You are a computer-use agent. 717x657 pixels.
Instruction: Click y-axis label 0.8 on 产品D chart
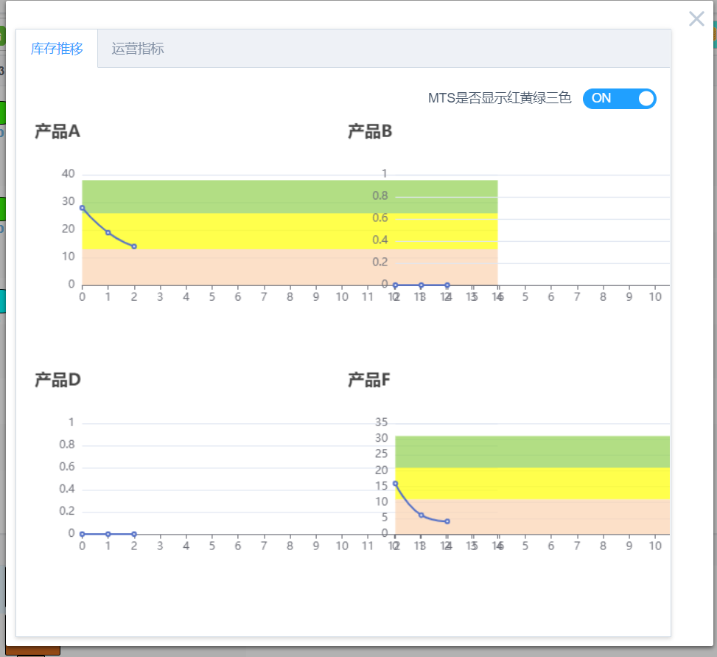(67, 444)
